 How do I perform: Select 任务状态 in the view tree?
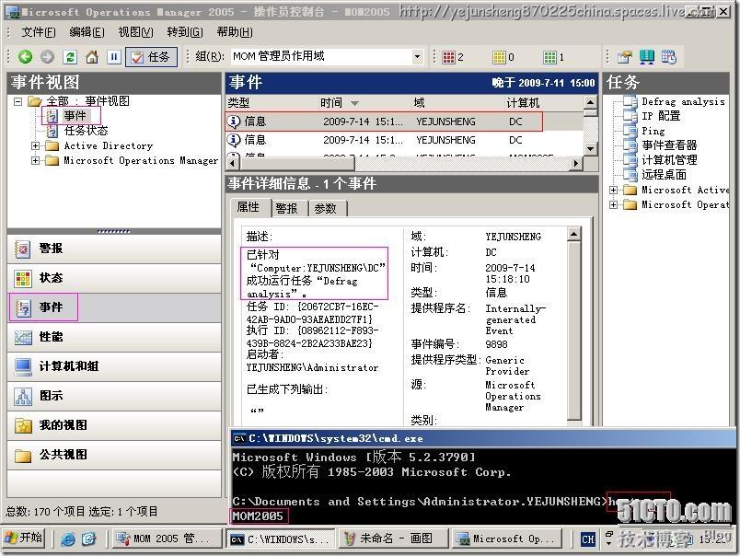(86, 131)
